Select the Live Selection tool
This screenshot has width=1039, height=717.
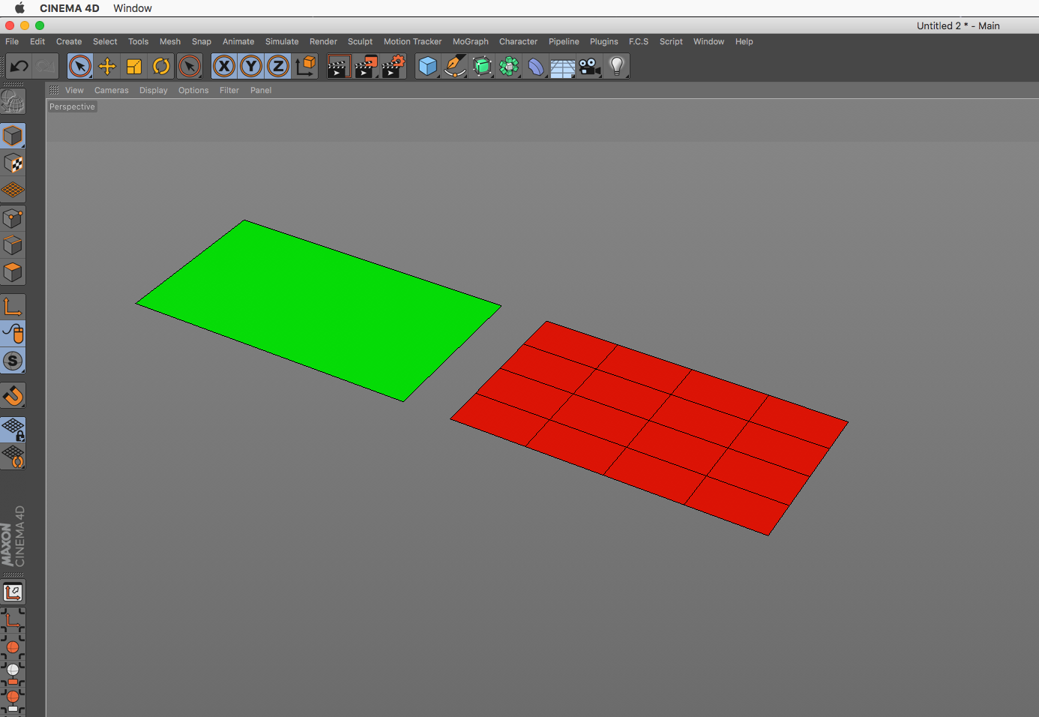80,66
